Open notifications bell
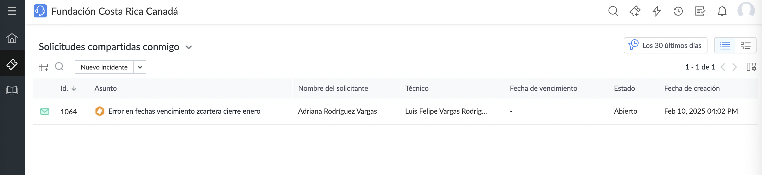This screenshot has width=762, height=175. (x=721, y=11)
